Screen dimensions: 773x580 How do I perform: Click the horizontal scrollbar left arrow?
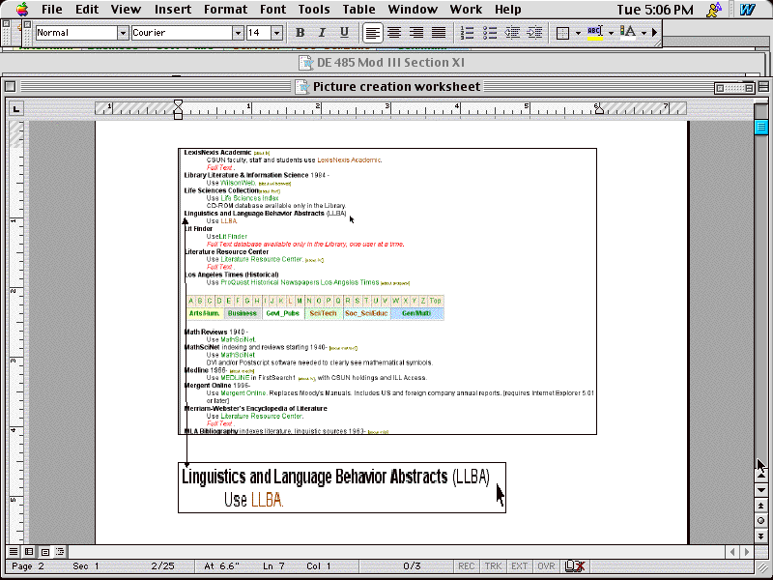pos(732,551)
